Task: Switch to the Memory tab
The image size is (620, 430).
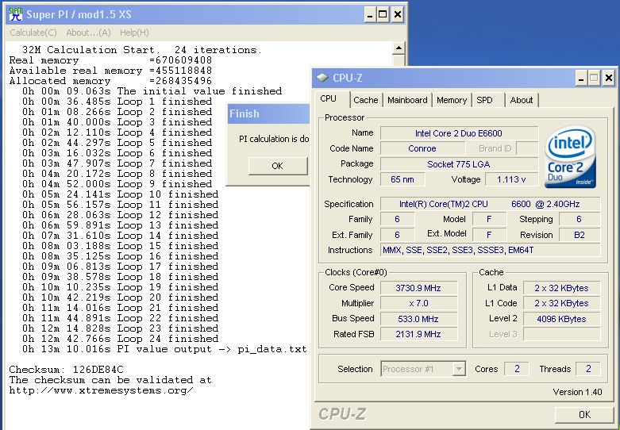Action: click(x=452, y=100)
